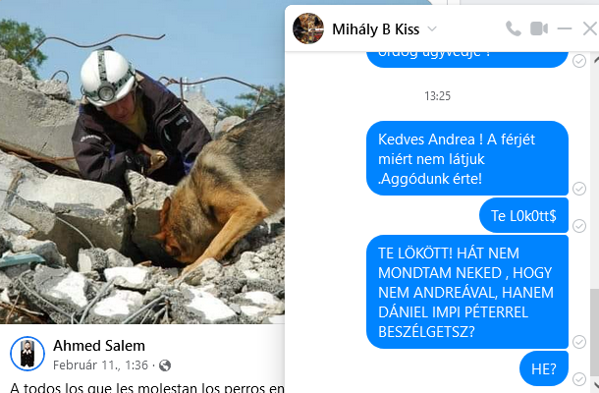Start a voice call with Mihály B Kiss

point(513,28)
